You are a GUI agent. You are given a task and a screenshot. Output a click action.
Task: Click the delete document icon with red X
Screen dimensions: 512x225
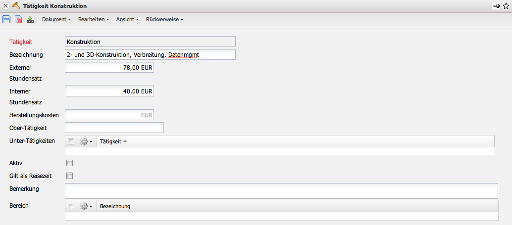coord(19,20)
